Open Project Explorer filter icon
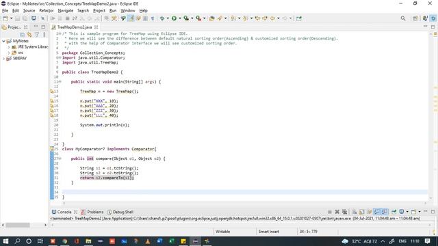Viewport: 438px width, 246px height. pyautogui.click(x=36, y=35)
